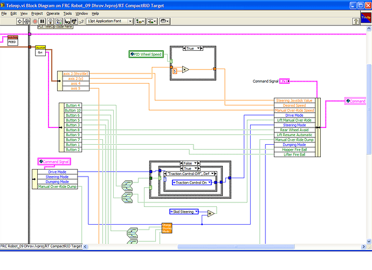
Task: Open Reorder dropdown
Action: click(x=164, y=22)
